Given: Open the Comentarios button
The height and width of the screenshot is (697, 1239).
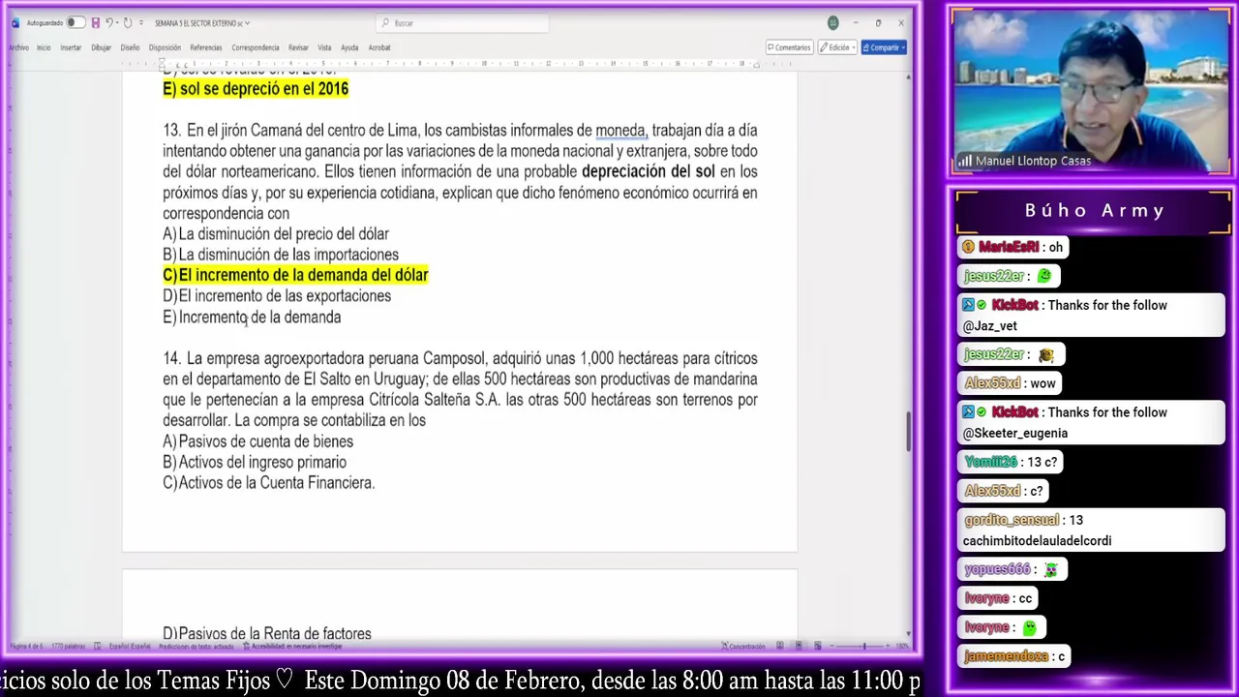Looking at the screenshot, I should pos(789,47).
